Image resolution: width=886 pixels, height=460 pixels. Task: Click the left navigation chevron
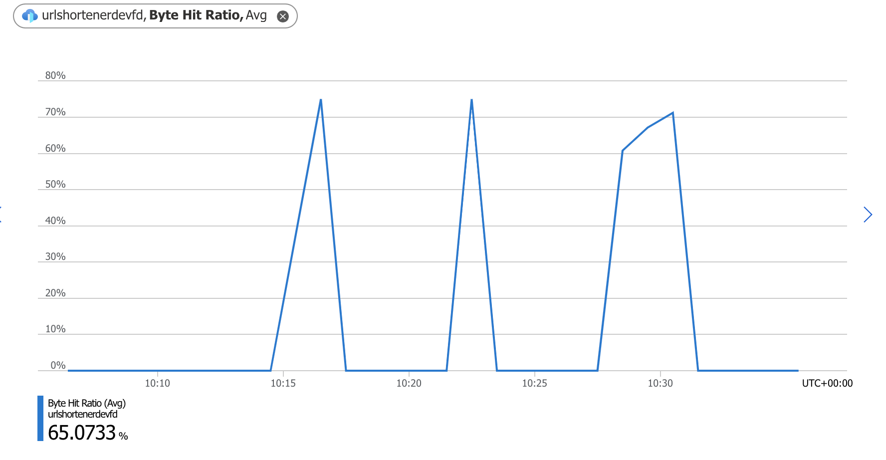[1, 215]
